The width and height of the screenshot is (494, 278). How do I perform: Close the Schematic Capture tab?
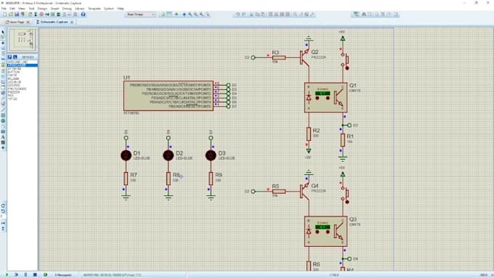pos(72,22)
